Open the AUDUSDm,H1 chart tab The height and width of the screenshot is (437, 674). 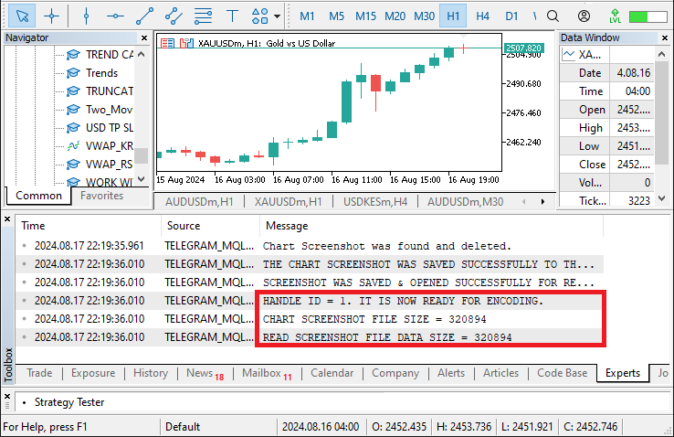(x=199, y=202)
